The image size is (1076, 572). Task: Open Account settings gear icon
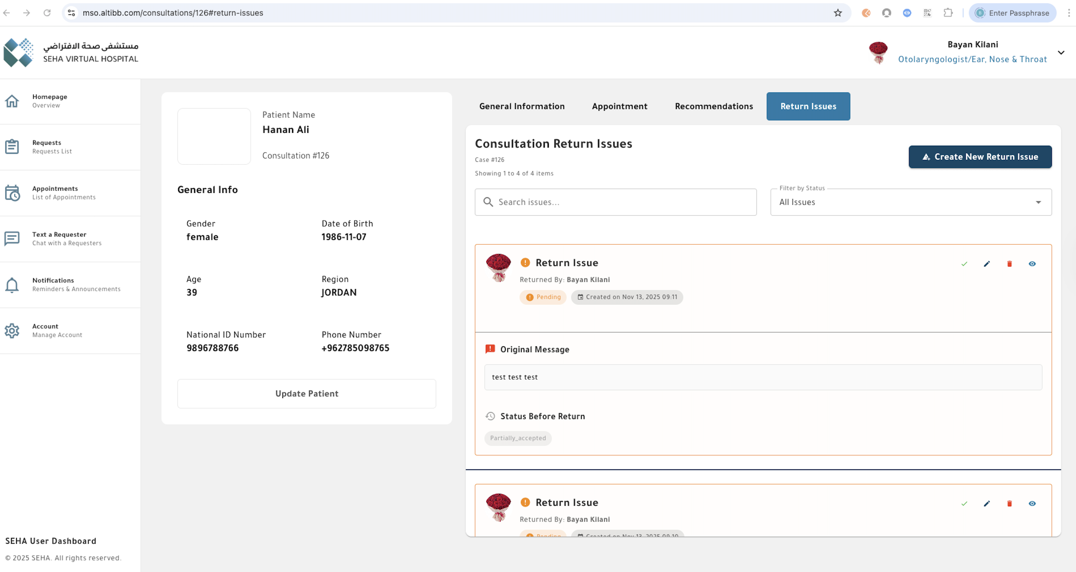(12, 331)
